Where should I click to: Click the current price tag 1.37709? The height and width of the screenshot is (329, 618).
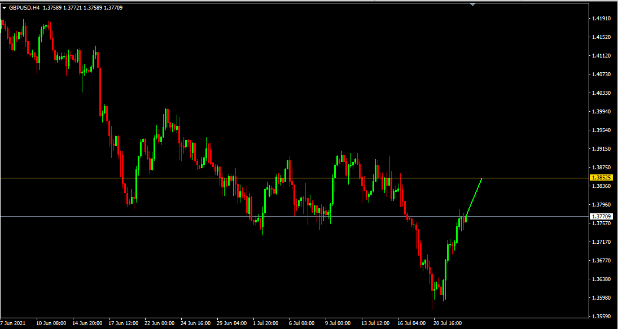pyautogui.click(x=601, y=216)
